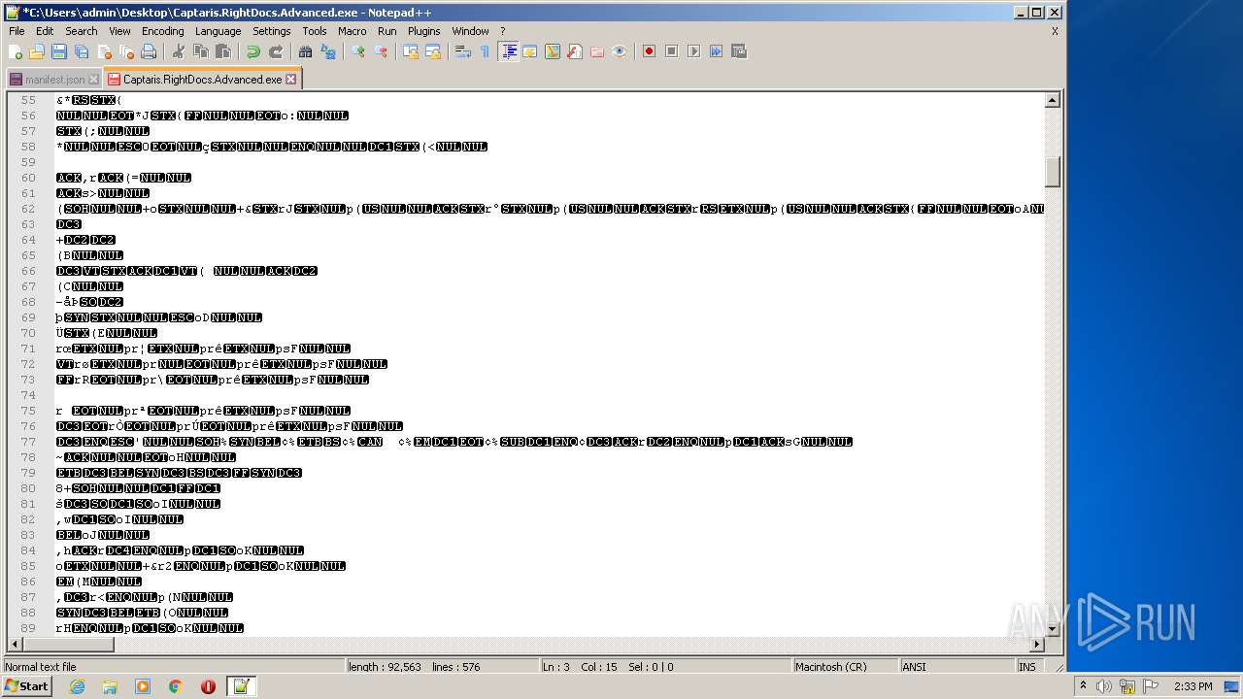
Task: Create a new file with New icon
Action: point(15,51)
